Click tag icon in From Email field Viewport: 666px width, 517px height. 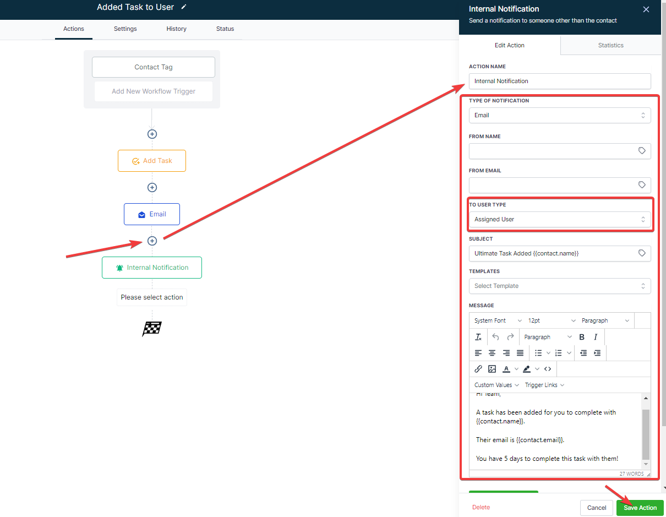pos(642,185)
